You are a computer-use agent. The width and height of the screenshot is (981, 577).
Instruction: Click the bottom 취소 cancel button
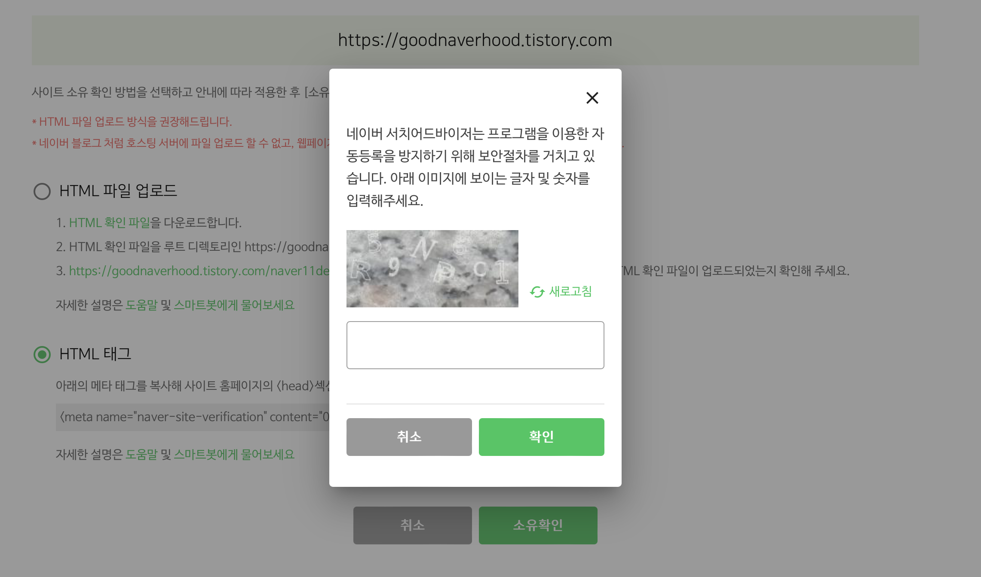412,525
